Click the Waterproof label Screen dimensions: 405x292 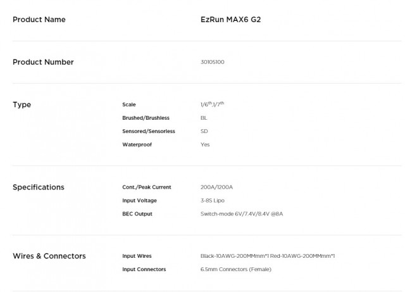pyautogui.click(x=137, y=144)
